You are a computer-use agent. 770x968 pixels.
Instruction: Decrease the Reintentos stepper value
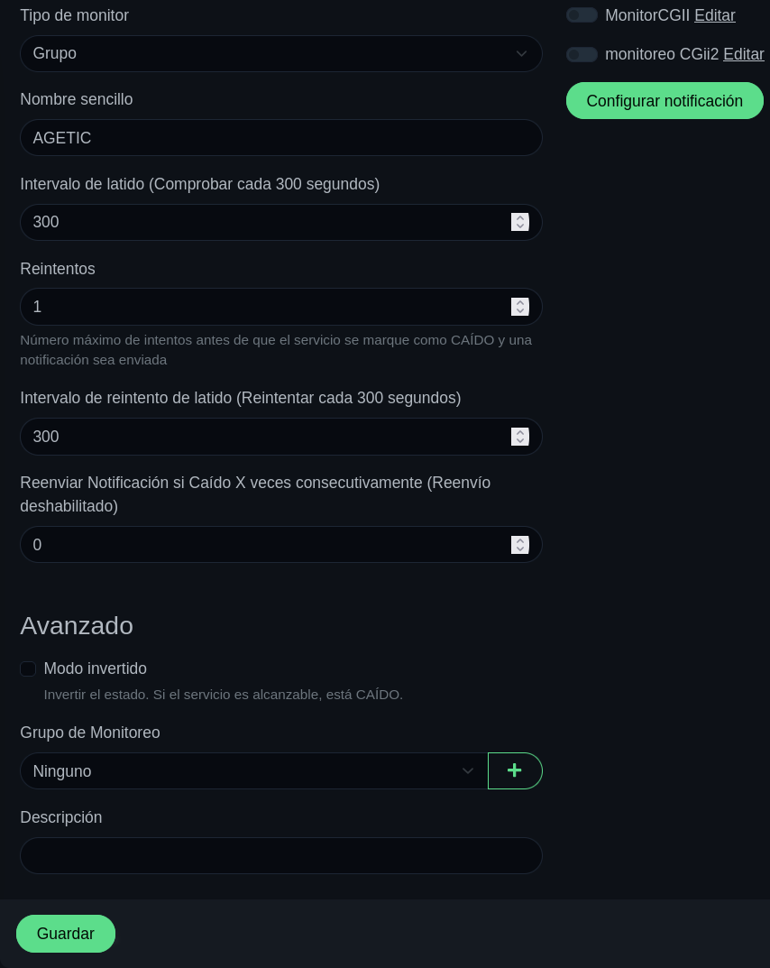point(520,311)
